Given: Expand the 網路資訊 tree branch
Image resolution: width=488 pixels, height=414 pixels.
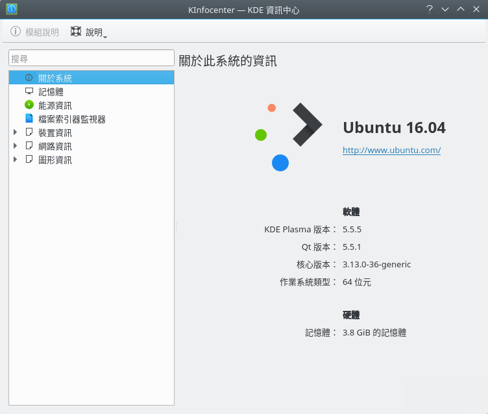Looking at the screenshot, I should 15,145.
